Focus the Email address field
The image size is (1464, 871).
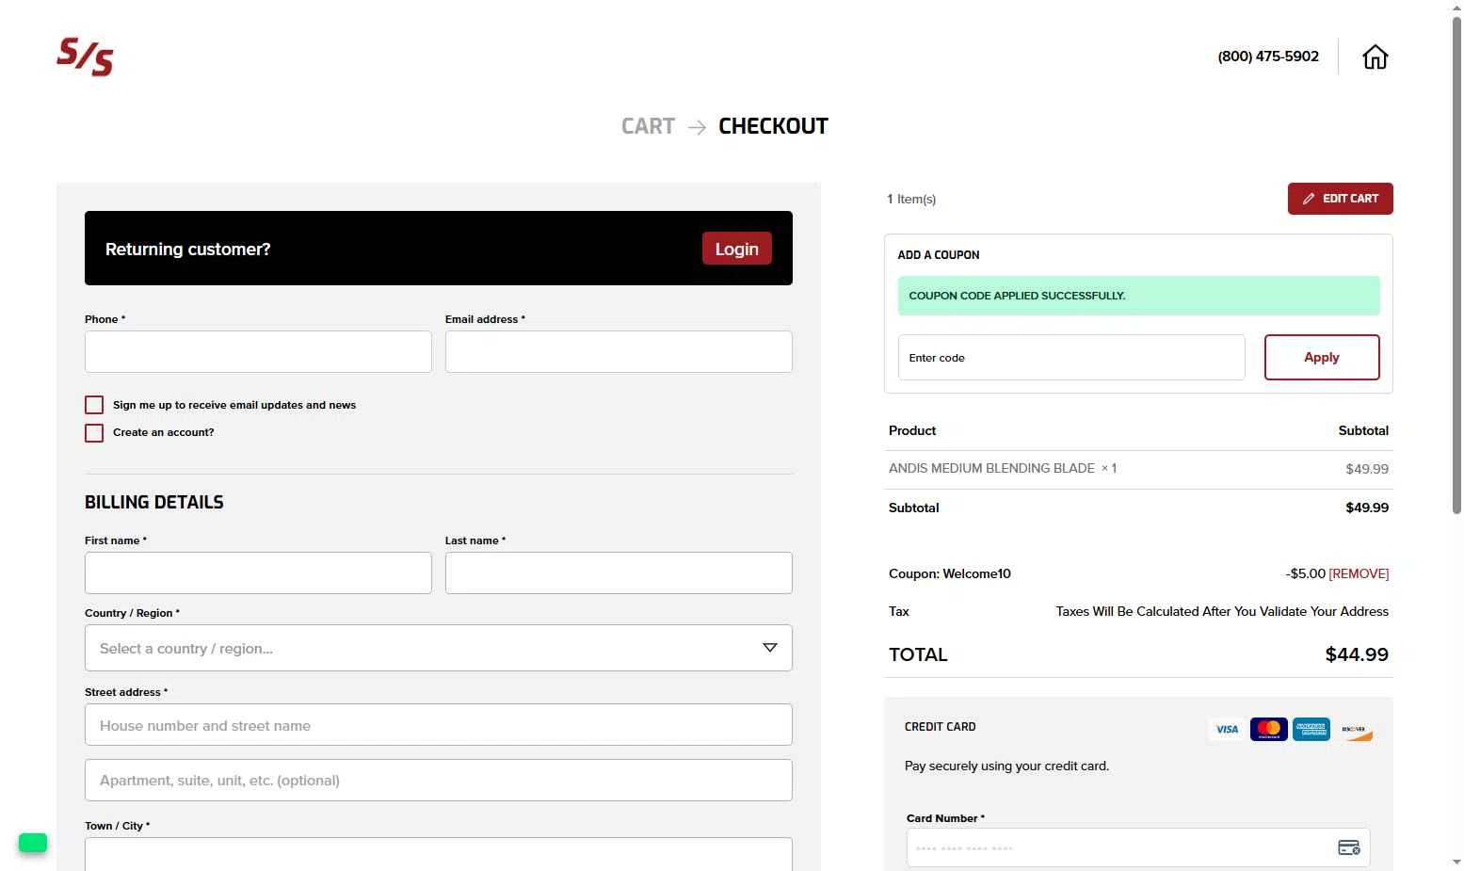[x=619, y=351]
